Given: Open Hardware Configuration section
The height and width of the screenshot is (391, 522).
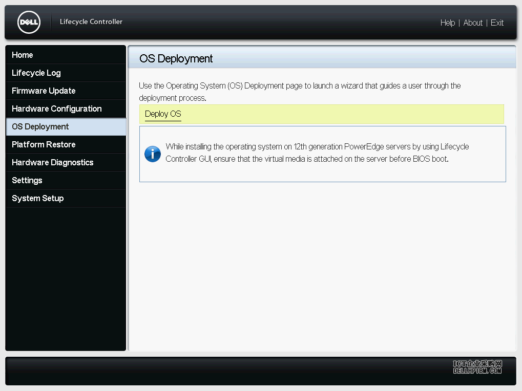Looking at the screenshot, I should 66,108.
